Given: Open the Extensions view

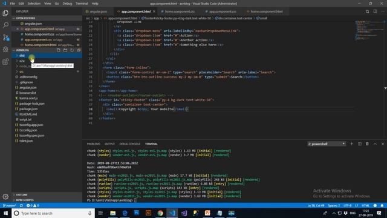Looking at the screenshot, I should pos(5,62).
